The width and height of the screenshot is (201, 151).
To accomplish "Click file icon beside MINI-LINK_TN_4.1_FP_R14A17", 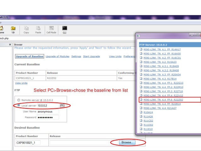I will (141, 49).
